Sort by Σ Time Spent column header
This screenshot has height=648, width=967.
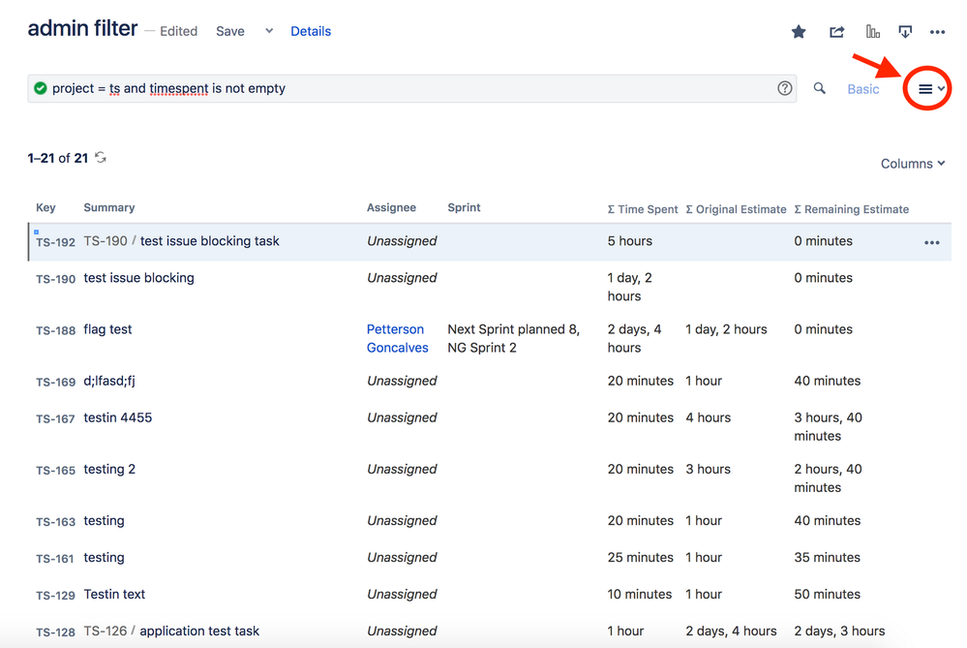tap(643, 209)
